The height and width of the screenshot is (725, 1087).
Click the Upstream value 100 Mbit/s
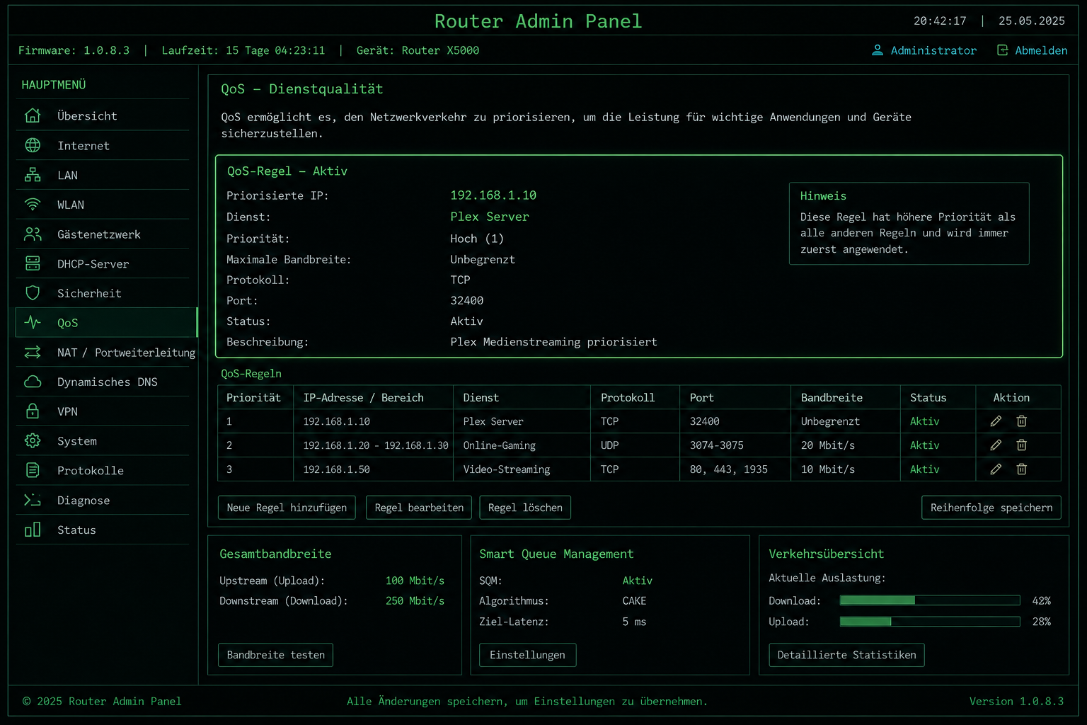pos(415,581)
